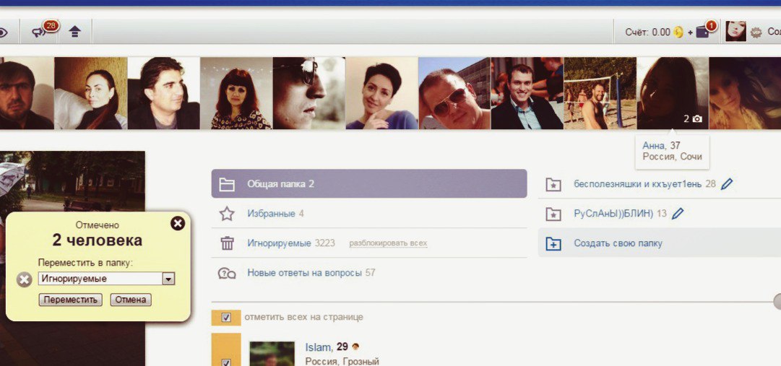The height and width of the screenshot is (366, 781).
Task: Close the selection popup with black X
Action: tap(178, 223)
